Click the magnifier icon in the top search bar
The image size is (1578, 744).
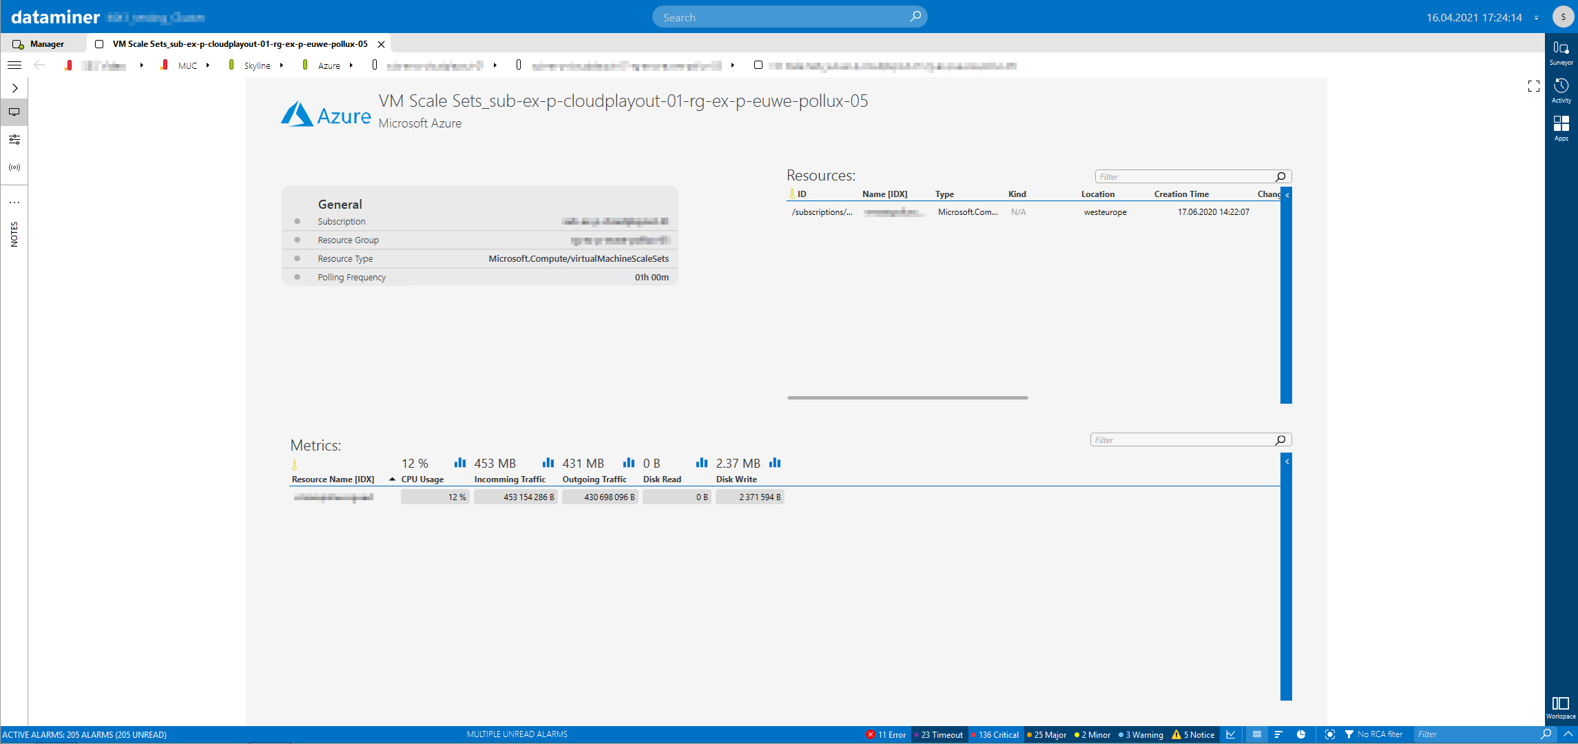(x=915, y=17)
